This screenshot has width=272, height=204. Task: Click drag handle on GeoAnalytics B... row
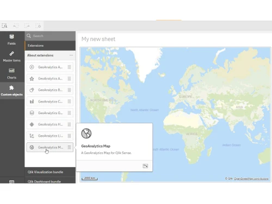[x=69, y=90]
